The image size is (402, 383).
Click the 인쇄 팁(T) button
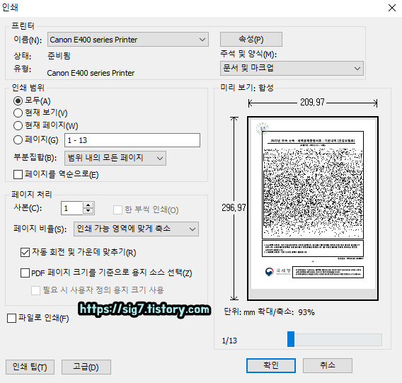pyautogui.click(x=30, y=367)
